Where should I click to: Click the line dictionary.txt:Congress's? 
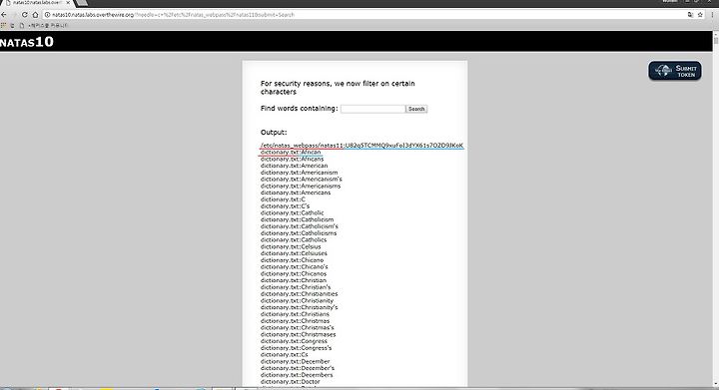click(297, 348)
